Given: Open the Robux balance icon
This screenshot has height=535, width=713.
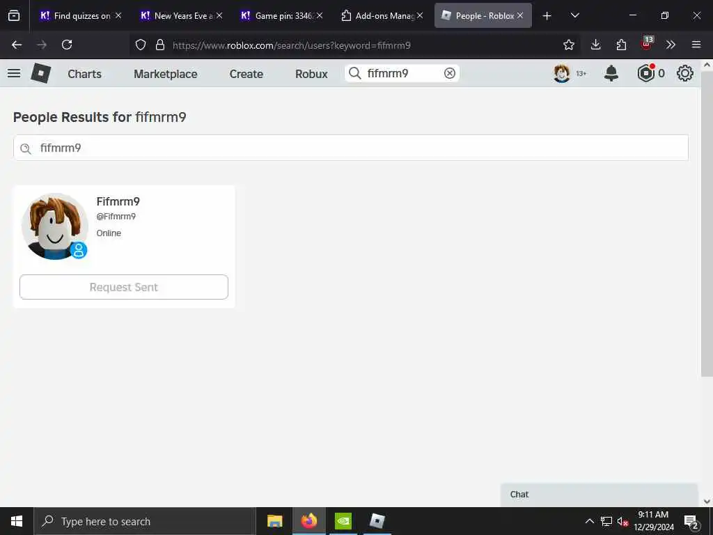Looking at the screenshot, I should click(x=645, y=73).
